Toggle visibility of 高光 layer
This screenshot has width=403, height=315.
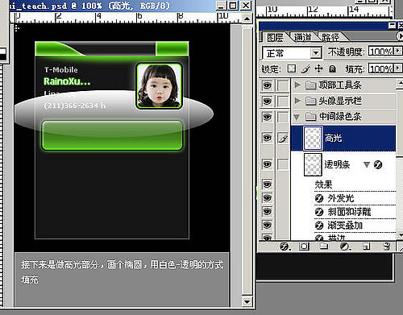coord(267,138)
